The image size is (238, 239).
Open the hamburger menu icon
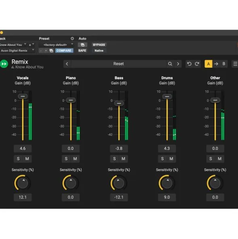[235, 64]
